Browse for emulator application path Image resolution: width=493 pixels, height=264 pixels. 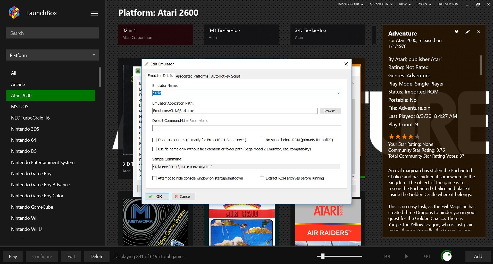click(x=330, y=111)
